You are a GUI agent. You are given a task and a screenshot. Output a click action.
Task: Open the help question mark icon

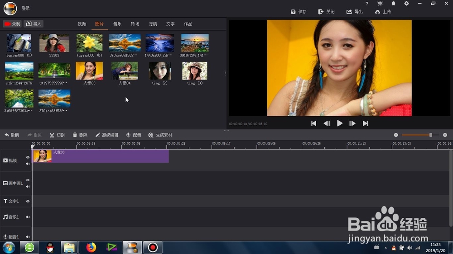(367, 4)
